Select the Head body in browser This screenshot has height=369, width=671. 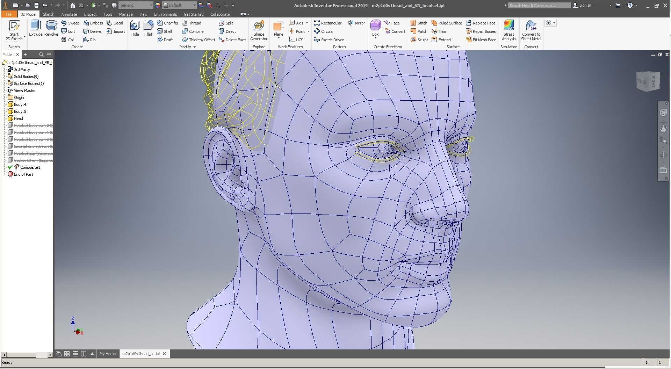[x=15, y=118]
